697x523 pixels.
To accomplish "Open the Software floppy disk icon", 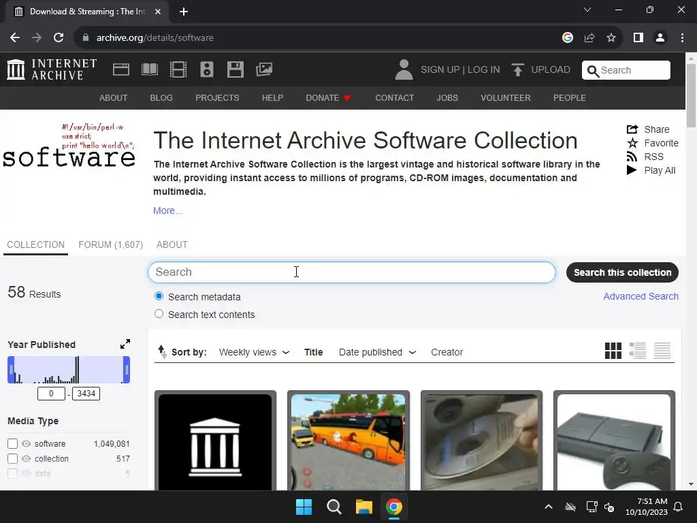I will click(235, 70).
